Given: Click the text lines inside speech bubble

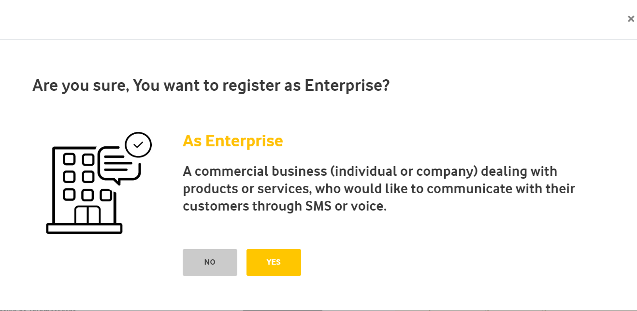Looking at the screenshot, I should coord(116,162).
